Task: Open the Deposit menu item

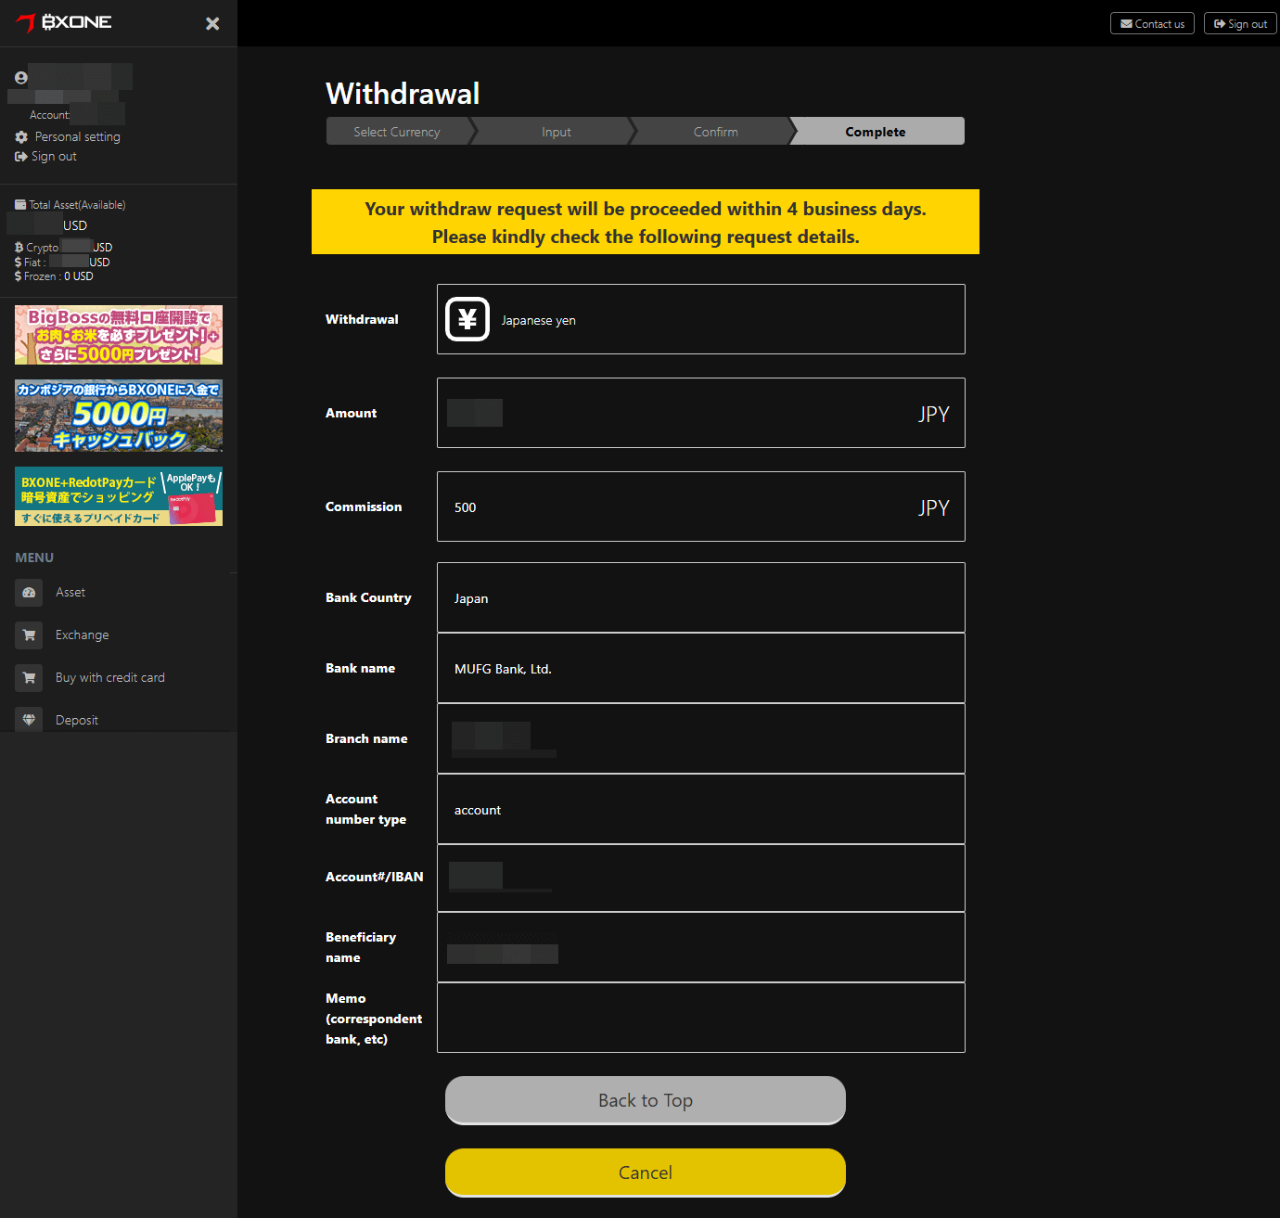Action: pyautogui.click(x=77, y=720)
